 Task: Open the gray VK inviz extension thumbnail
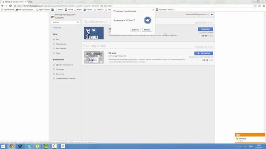pyautogui.click(x=94, y=57)
